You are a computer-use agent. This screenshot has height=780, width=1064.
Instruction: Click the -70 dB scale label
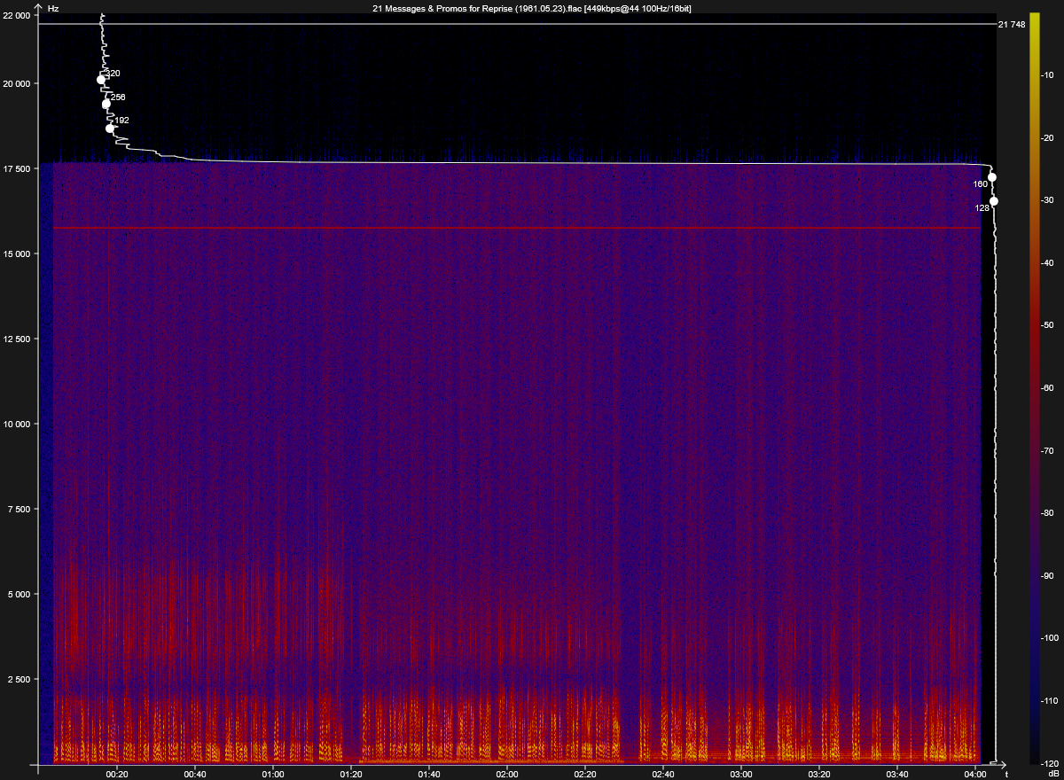click(x=1047, y=451)
